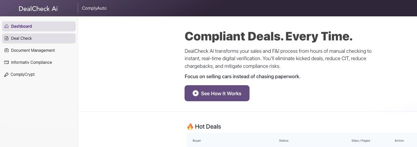Click the fire emoji beside Hot Deals
The height and width of the screenshot is (147, 417).
click(x=190, y=127)
